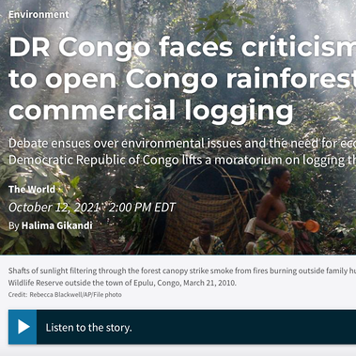
Task: Click the 'Listen to the story.' label
Action: coord(88,328)
